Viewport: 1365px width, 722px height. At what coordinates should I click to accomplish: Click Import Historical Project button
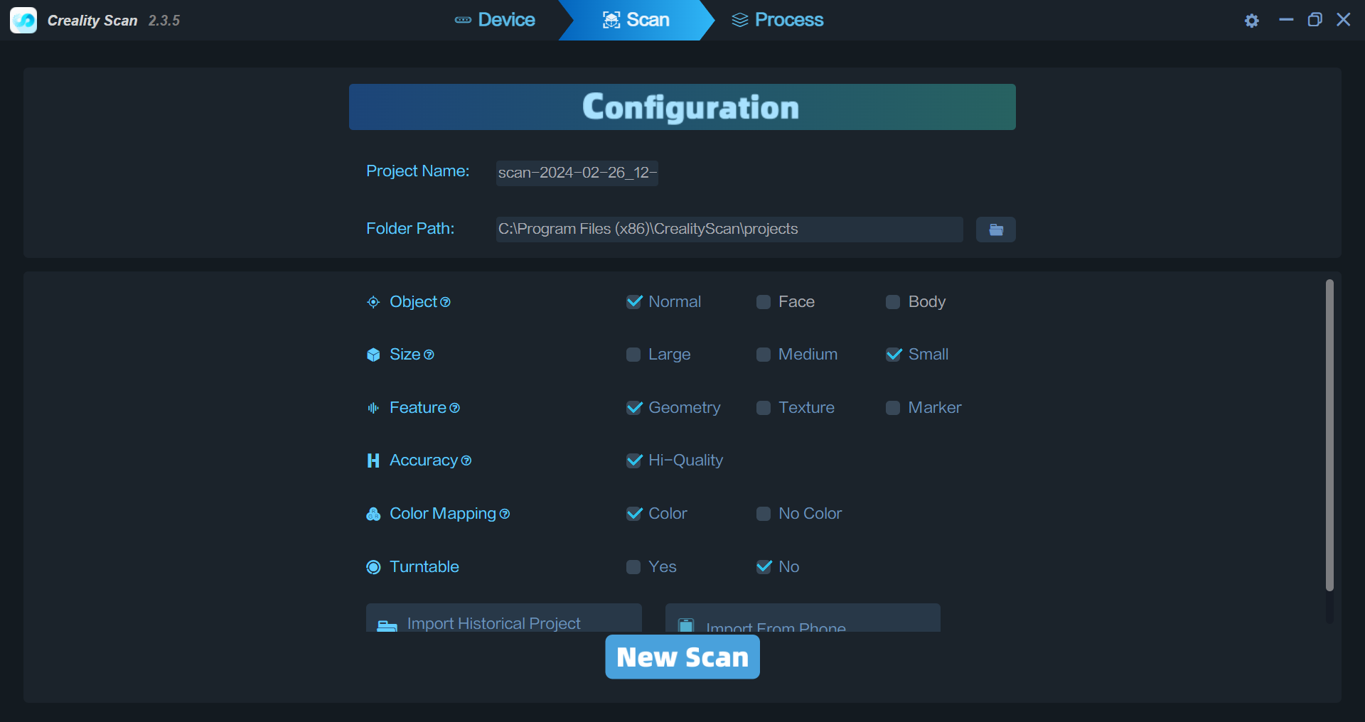(x=503, y=620)
